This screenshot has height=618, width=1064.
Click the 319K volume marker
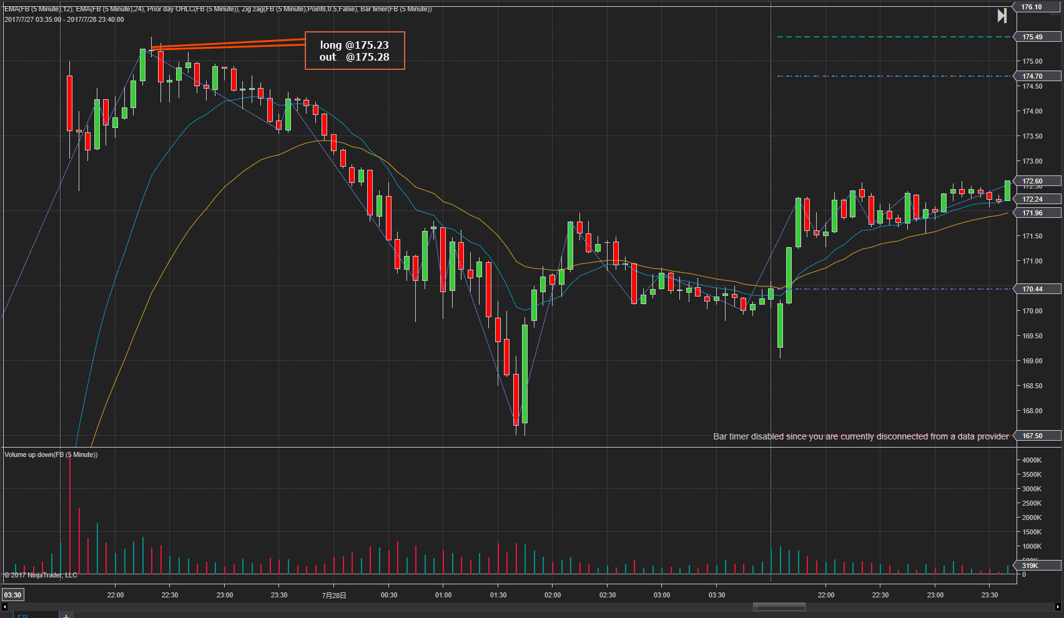coord(1038,566)
